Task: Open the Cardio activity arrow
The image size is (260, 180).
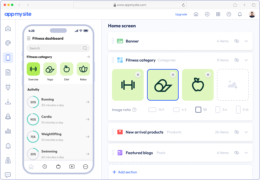Action: [88, 119]
